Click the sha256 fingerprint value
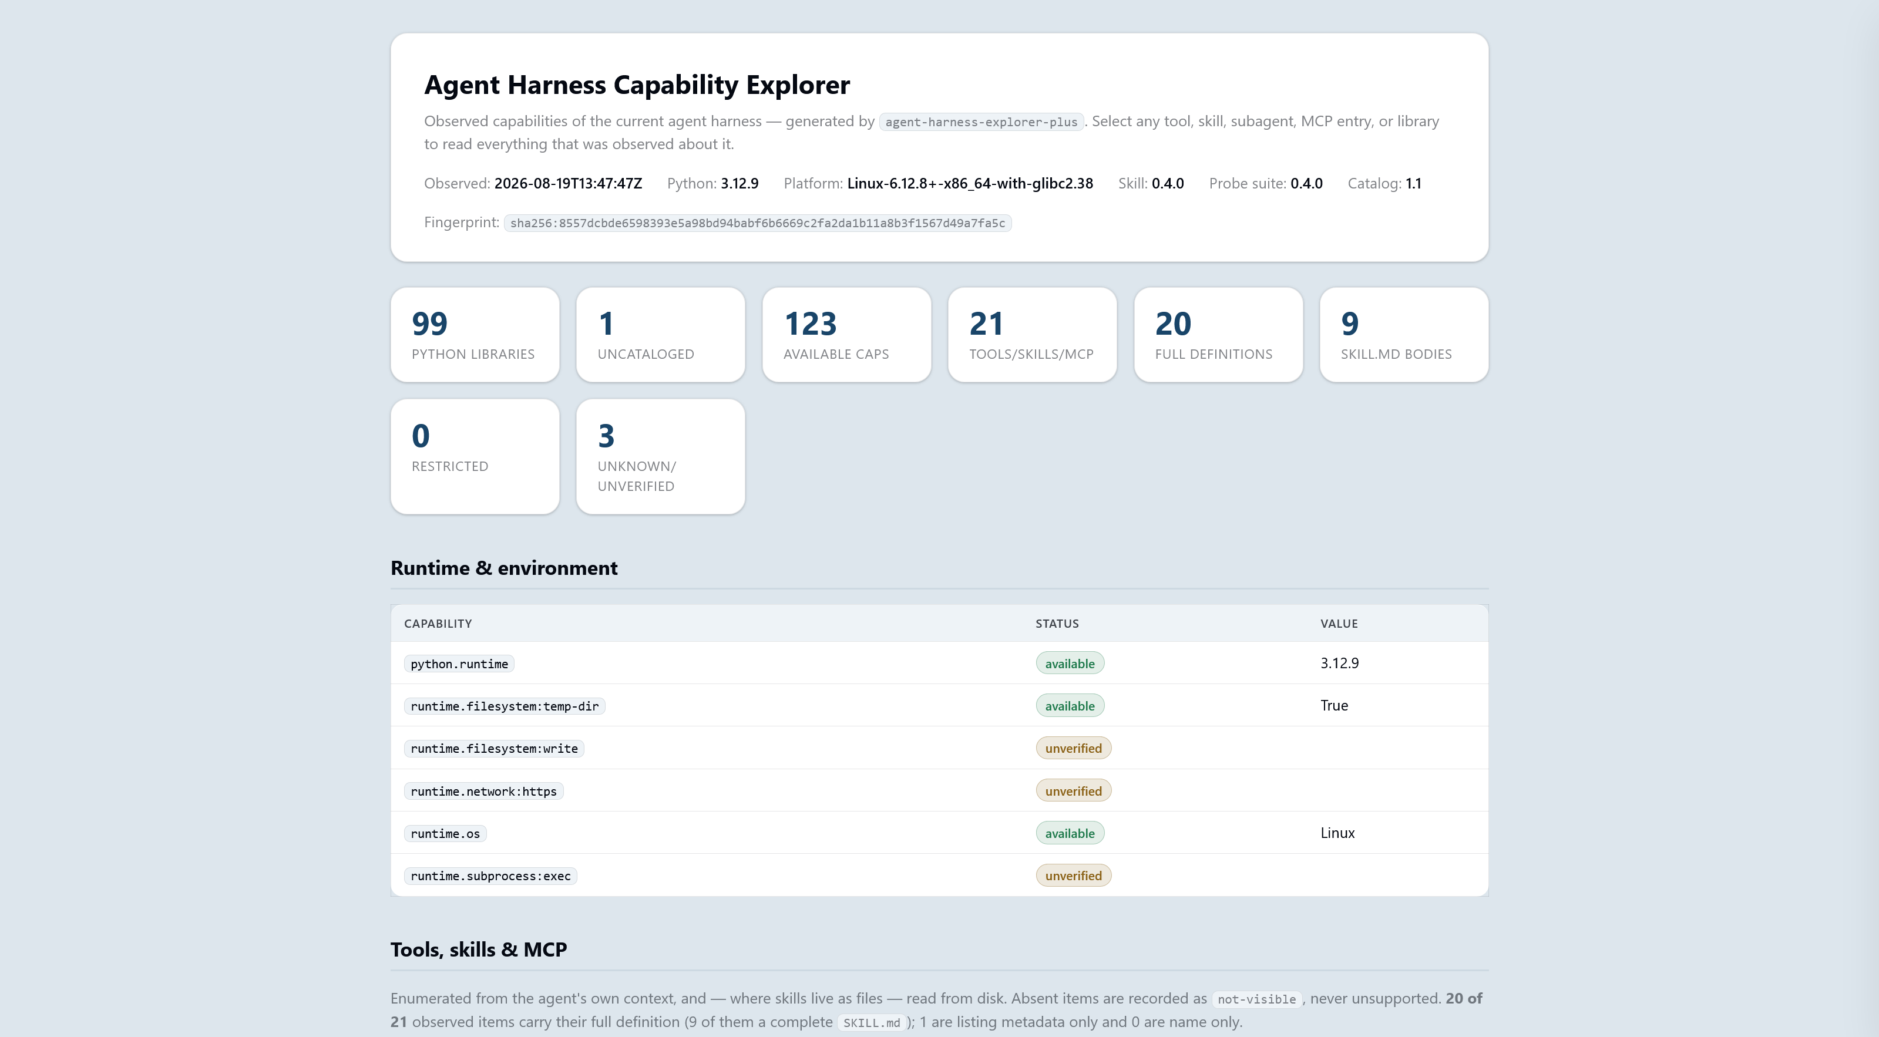 (x=757, y=223)
